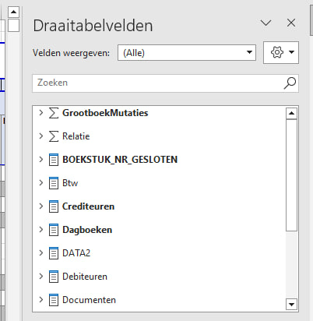Screen dimensions: 313x321
Task: Click the table icon next to Crediteuren
Action: (54, 206)
